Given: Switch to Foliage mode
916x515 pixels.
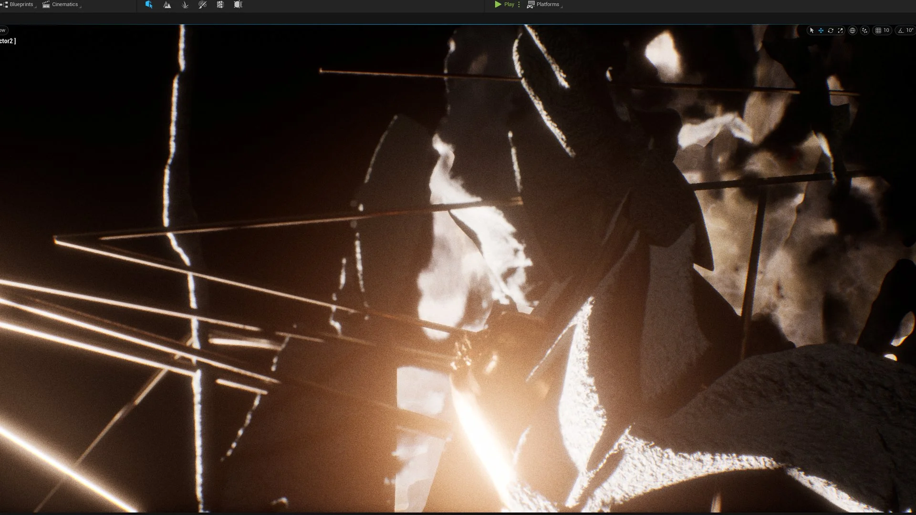Looking at the screenshot, I should (x=185, y=4).
